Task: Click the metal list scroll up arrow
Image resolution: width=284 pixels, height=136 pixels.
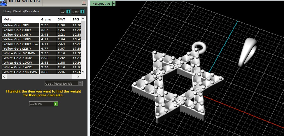Action: [x=83, y=18]
